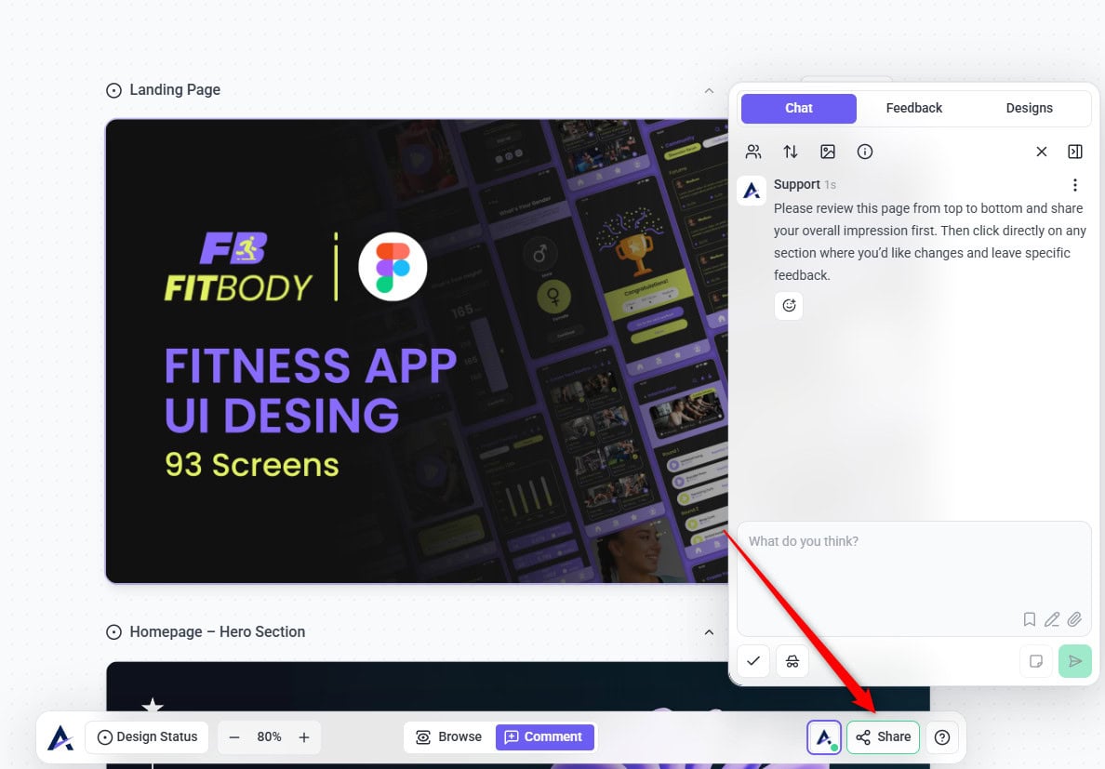Toggle anonymous incognito mode button
This screenshot has width=1105, height=769.
[x=792, y=661]
